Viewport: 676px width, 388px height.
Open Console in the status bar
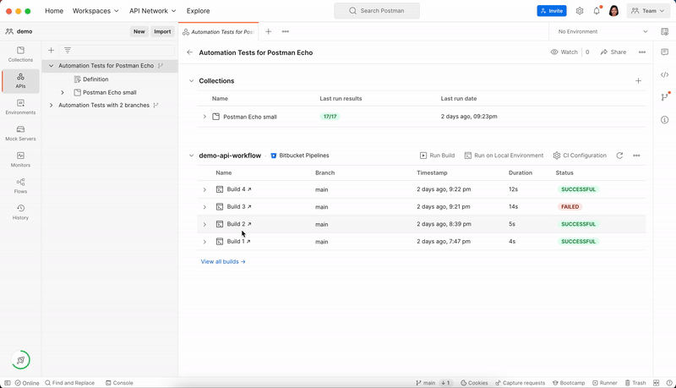pyautogui.click(x=119, y=383)
